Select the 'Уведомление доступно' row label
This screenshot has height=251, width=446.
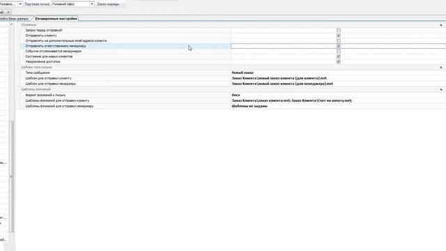[x=43, y=61]
